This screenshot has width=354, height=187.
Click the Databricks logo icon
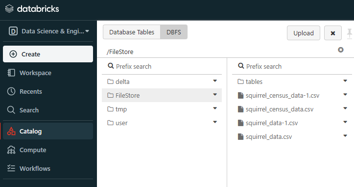pos(9,9)
